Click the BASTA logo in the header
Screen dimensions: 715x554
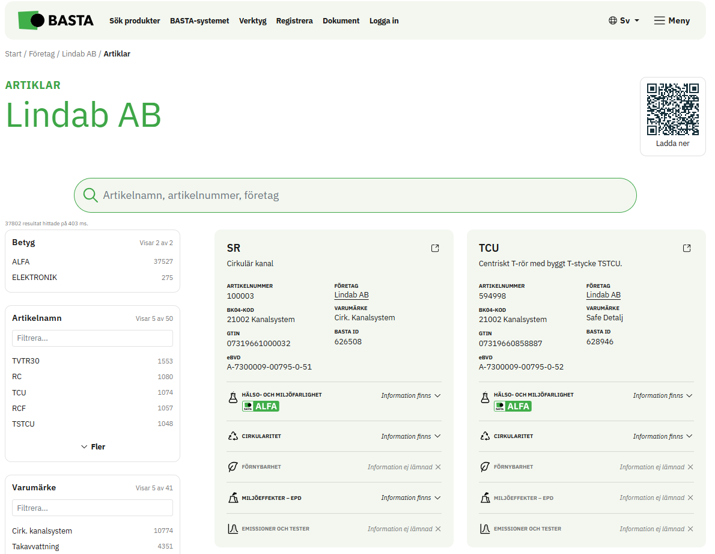coord(56,20)
